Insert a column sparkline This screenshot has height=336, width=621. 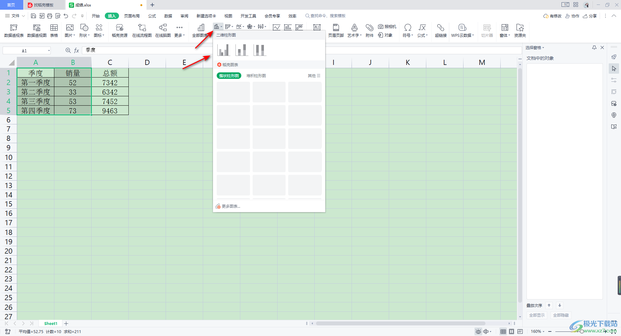click(288, 27)
